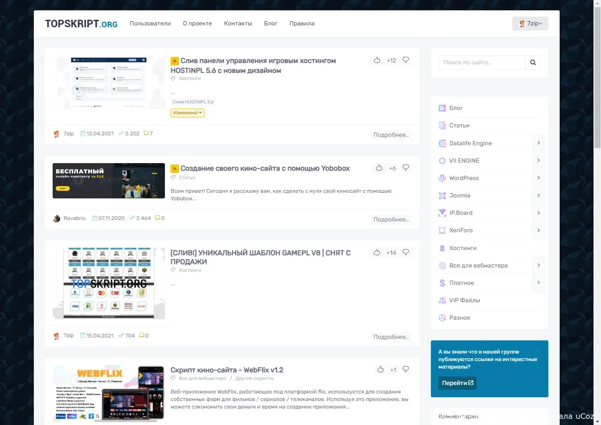Click the search magnifier icon
This screenshot has width=601, height=425.
tap(533, 63)
